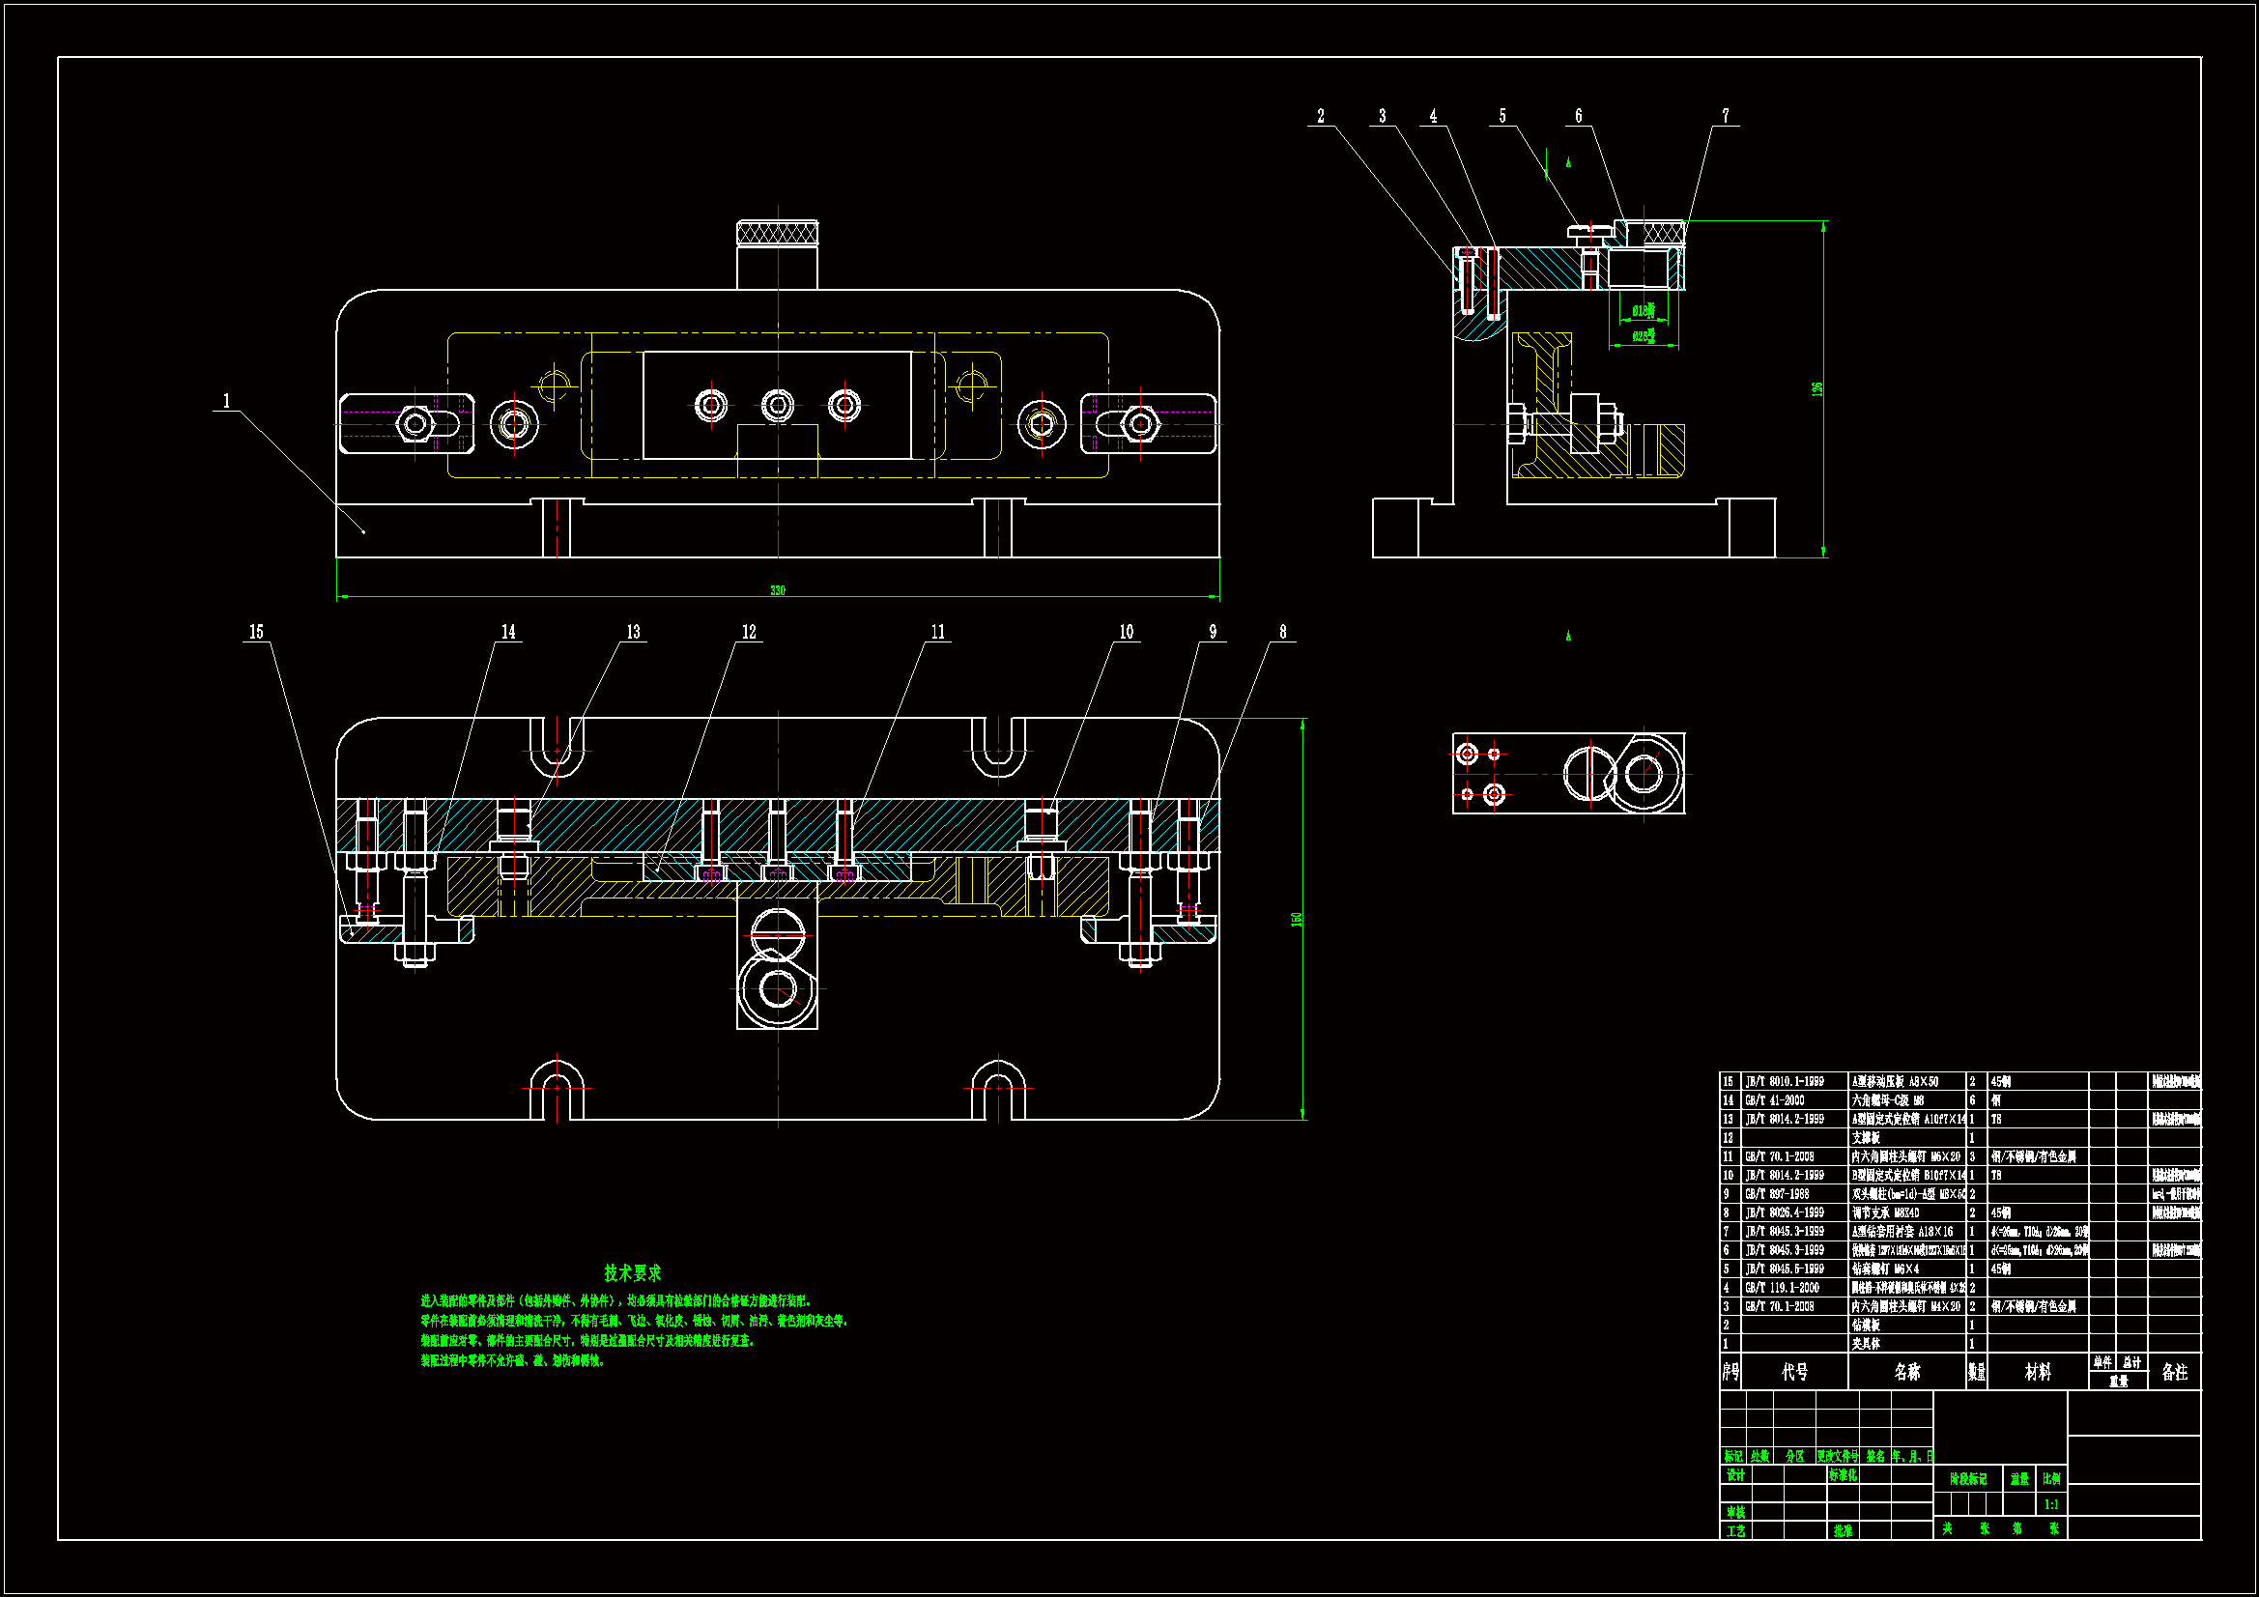Select the Ø18 diameter dimension

(1644, 311)
